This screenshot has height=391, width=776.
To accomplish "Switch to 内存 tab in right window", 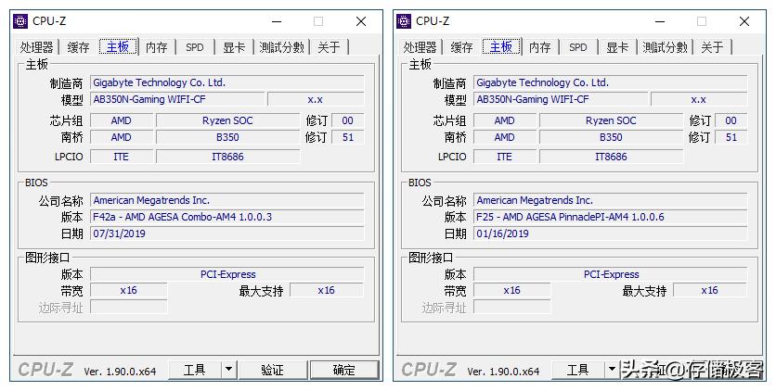I will point(540,47).
